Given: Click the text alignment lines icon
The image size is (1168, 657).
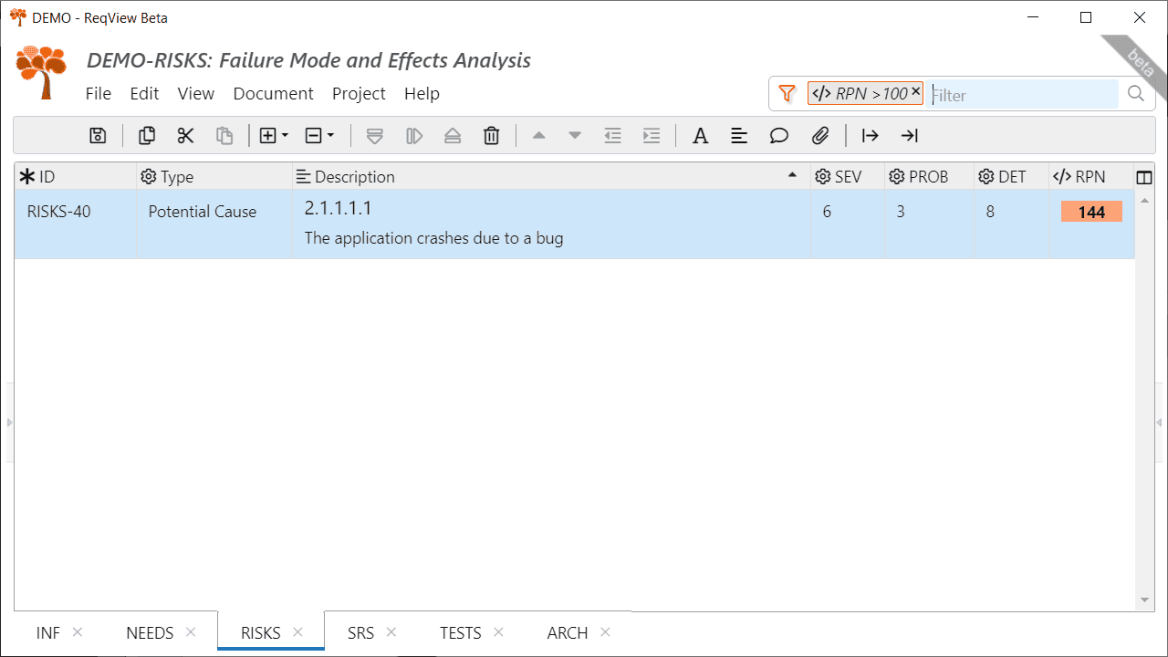Looking at the screenshot, I should click(739, 136).
